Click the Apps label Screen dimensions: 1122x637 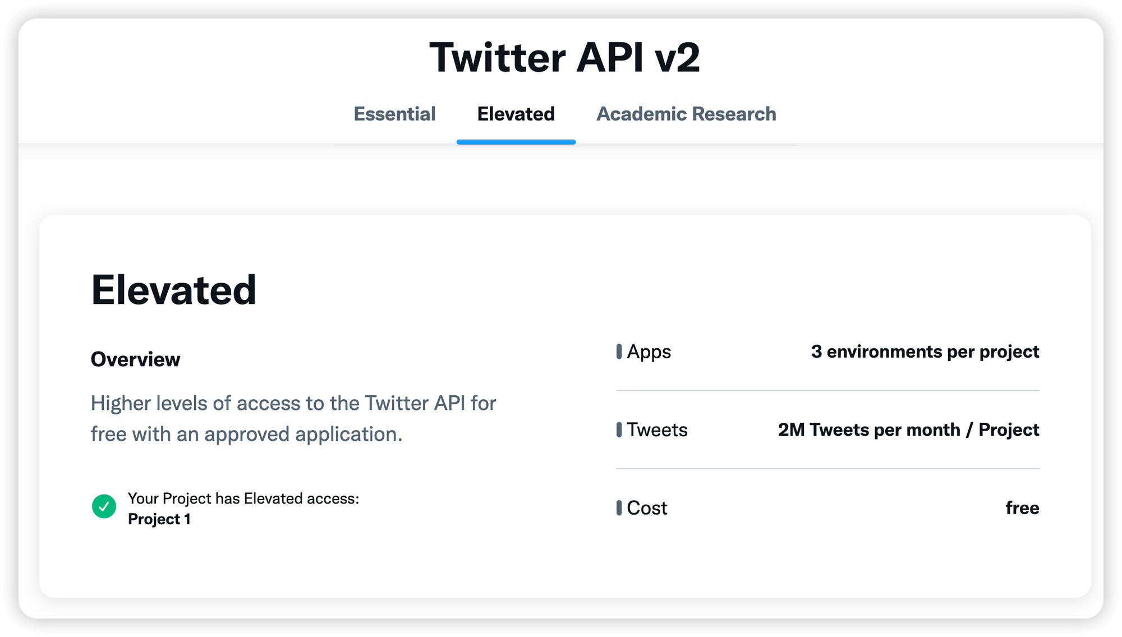[649, 352]
